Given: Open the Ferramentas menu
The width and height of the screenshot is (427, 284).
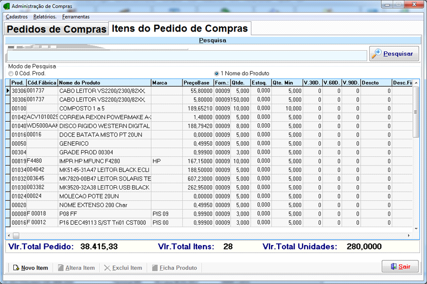Looking at the screenshot, I should (76, 17).
